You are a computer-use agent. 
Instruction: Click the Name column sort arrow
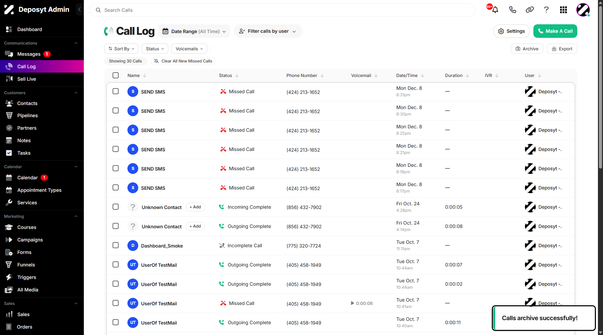click(x=145, y=75)
